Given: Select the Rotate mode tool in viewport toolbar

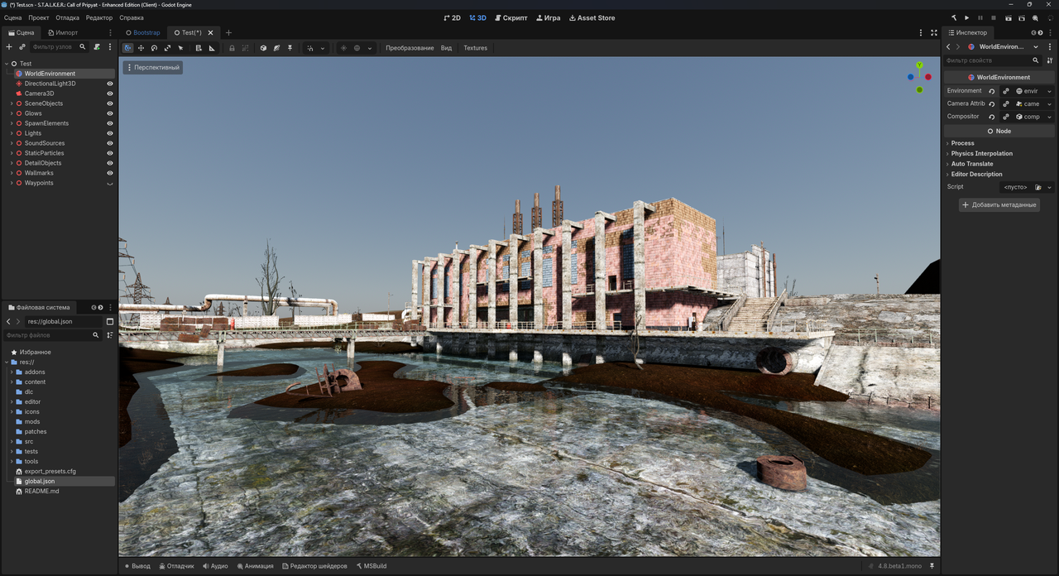Looking at the screenshot, I should pyautogui.click(x=154, y=48).
